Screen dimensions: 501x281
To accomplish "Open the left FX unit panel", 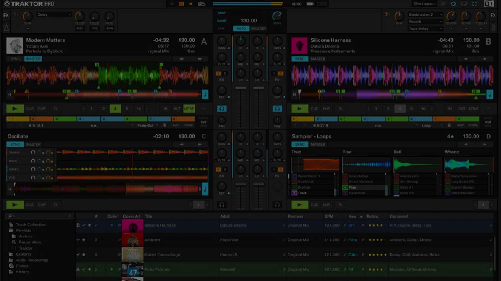I will [x=6, y=15].
